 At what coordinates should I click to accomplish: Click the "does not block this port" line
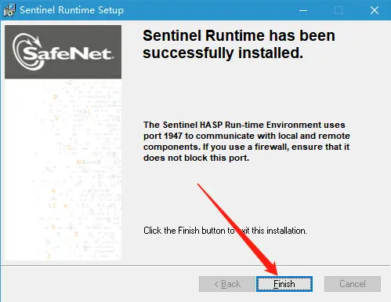tap(196, 158)
